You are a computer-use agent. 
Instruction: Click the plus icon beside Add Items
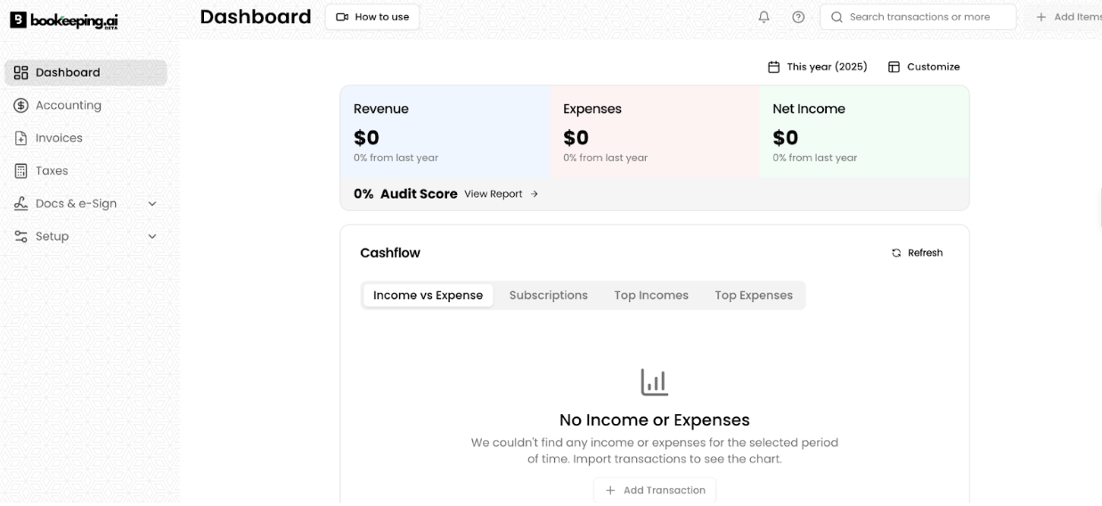coord(1041,17)
